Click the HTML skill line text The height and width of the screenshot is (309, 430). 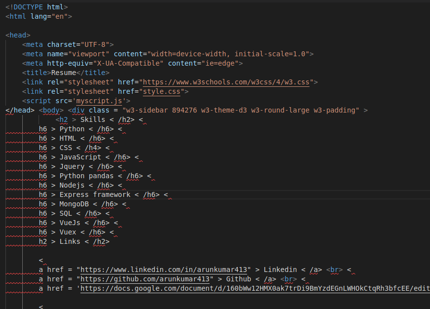pos(68,138)
